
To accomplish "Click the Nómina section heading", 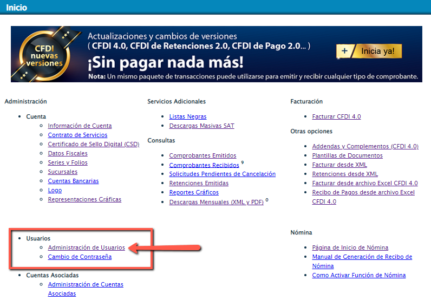I will tap(301, 233).
